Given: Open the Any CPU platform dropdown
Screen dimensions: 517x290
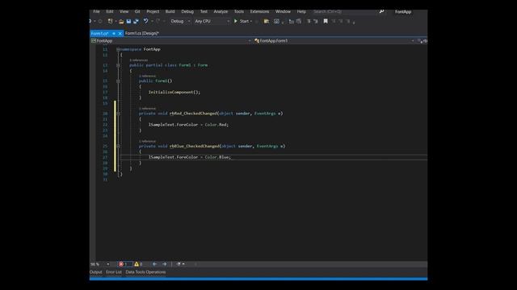Looking at the screenshot, I should (x=212, y=21).
